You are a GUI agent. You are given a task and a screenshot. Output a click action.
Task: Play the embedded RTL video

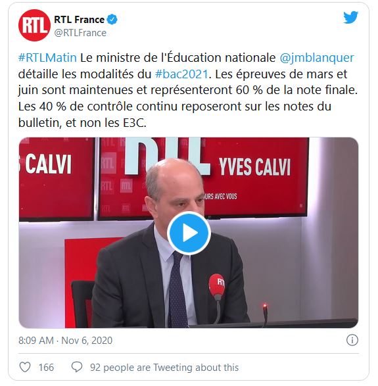coord(189,233)
